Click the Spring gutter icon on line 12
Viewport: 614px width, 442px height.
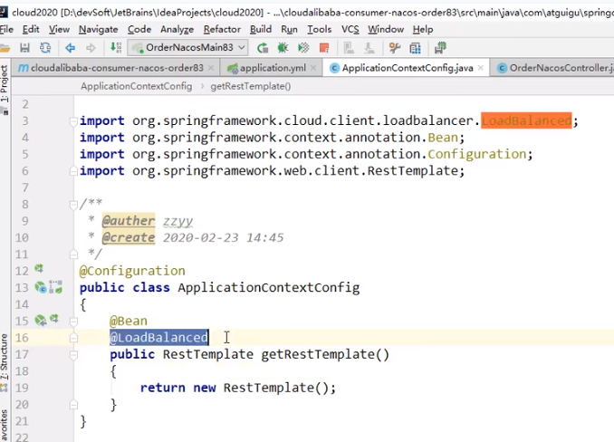pos(39,269)
